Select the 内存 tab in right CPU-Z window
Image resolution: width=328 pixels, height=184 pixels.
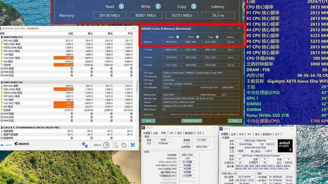(241, 134)
